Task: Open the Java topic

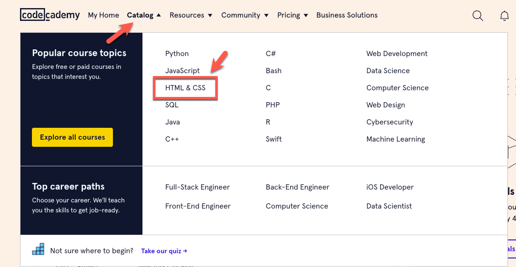Action: point(172,122)
